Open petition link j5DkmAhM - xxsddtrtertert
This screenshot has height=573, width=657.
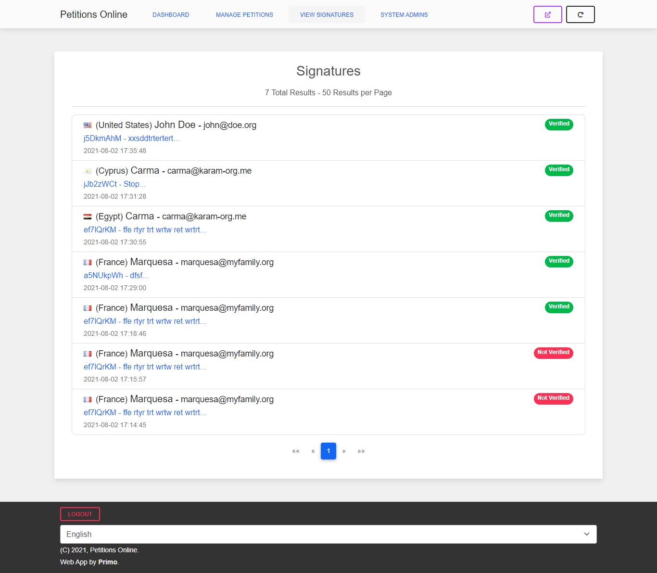(x=131, y=138)
